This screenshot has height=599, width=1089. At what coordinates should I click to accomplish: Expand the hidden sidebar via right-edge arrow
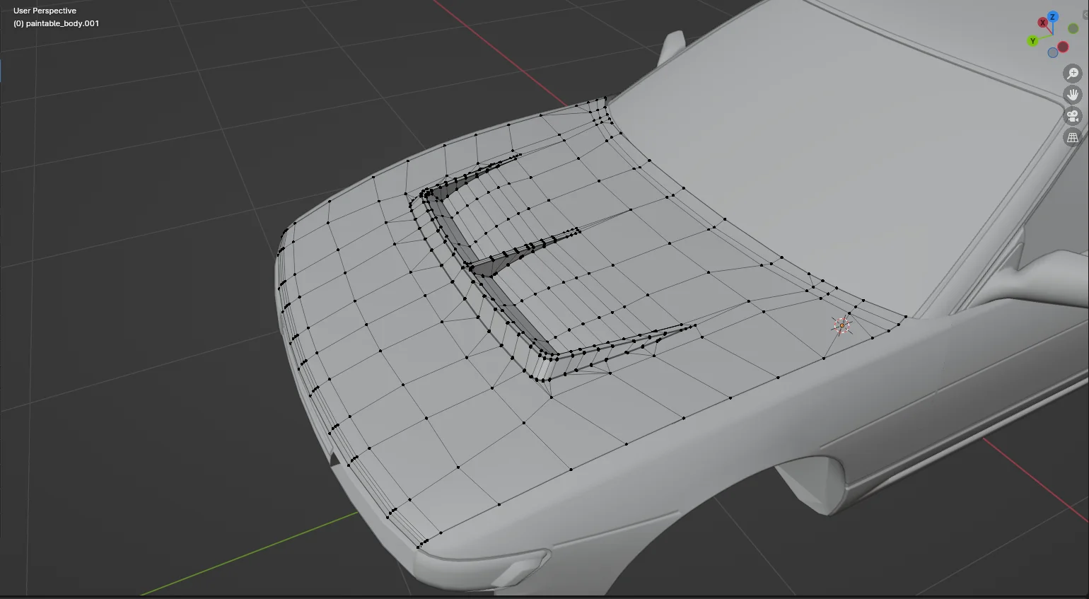[x=1086, y=15]
